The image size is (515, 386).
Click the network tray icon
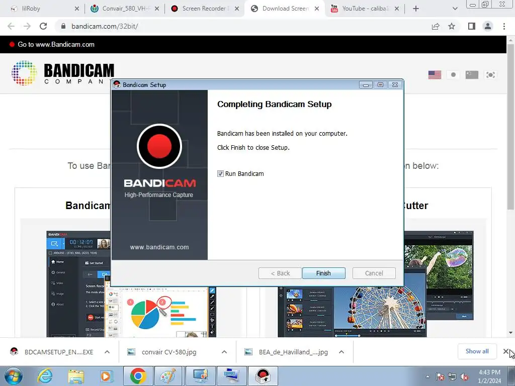click(x=452, y=377)
